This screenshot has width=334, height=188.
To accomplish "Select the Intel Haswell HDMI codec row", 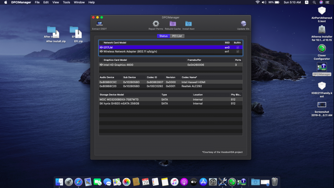I will point(171,82).
